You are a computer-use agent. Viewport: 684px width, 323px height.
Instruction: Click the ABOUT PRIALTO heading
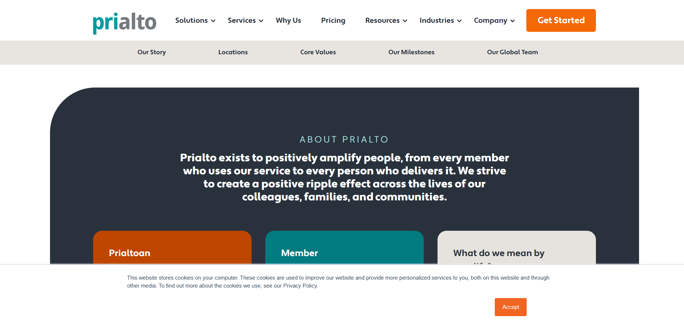[344, 140]
